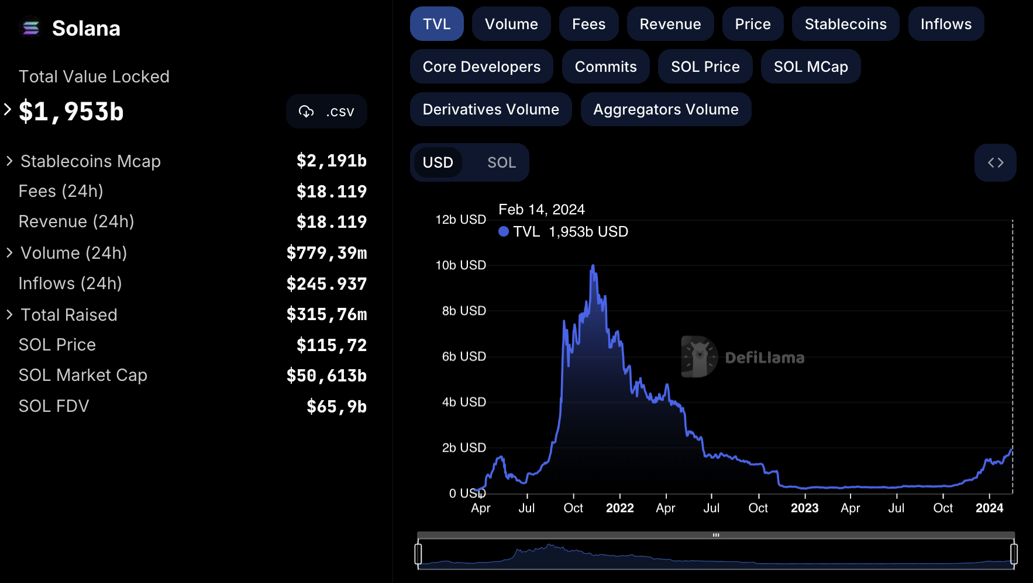
Task: Click the Solana logo icon
Action: (x=30, y=28)
